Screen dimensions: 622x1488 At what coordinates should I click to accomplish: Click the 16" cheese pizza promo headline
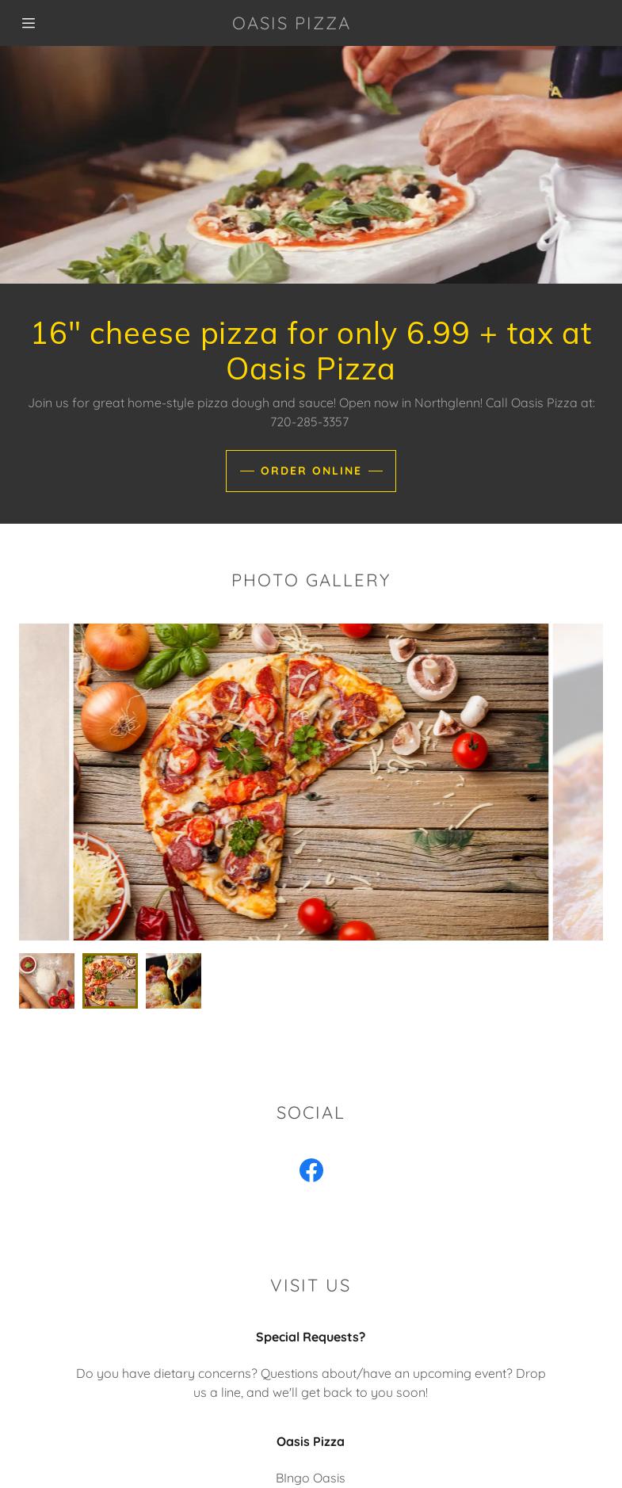(311, 351)
